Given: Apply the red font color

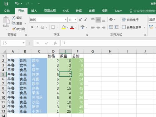Looking at the screenshot, I should 72,27.
